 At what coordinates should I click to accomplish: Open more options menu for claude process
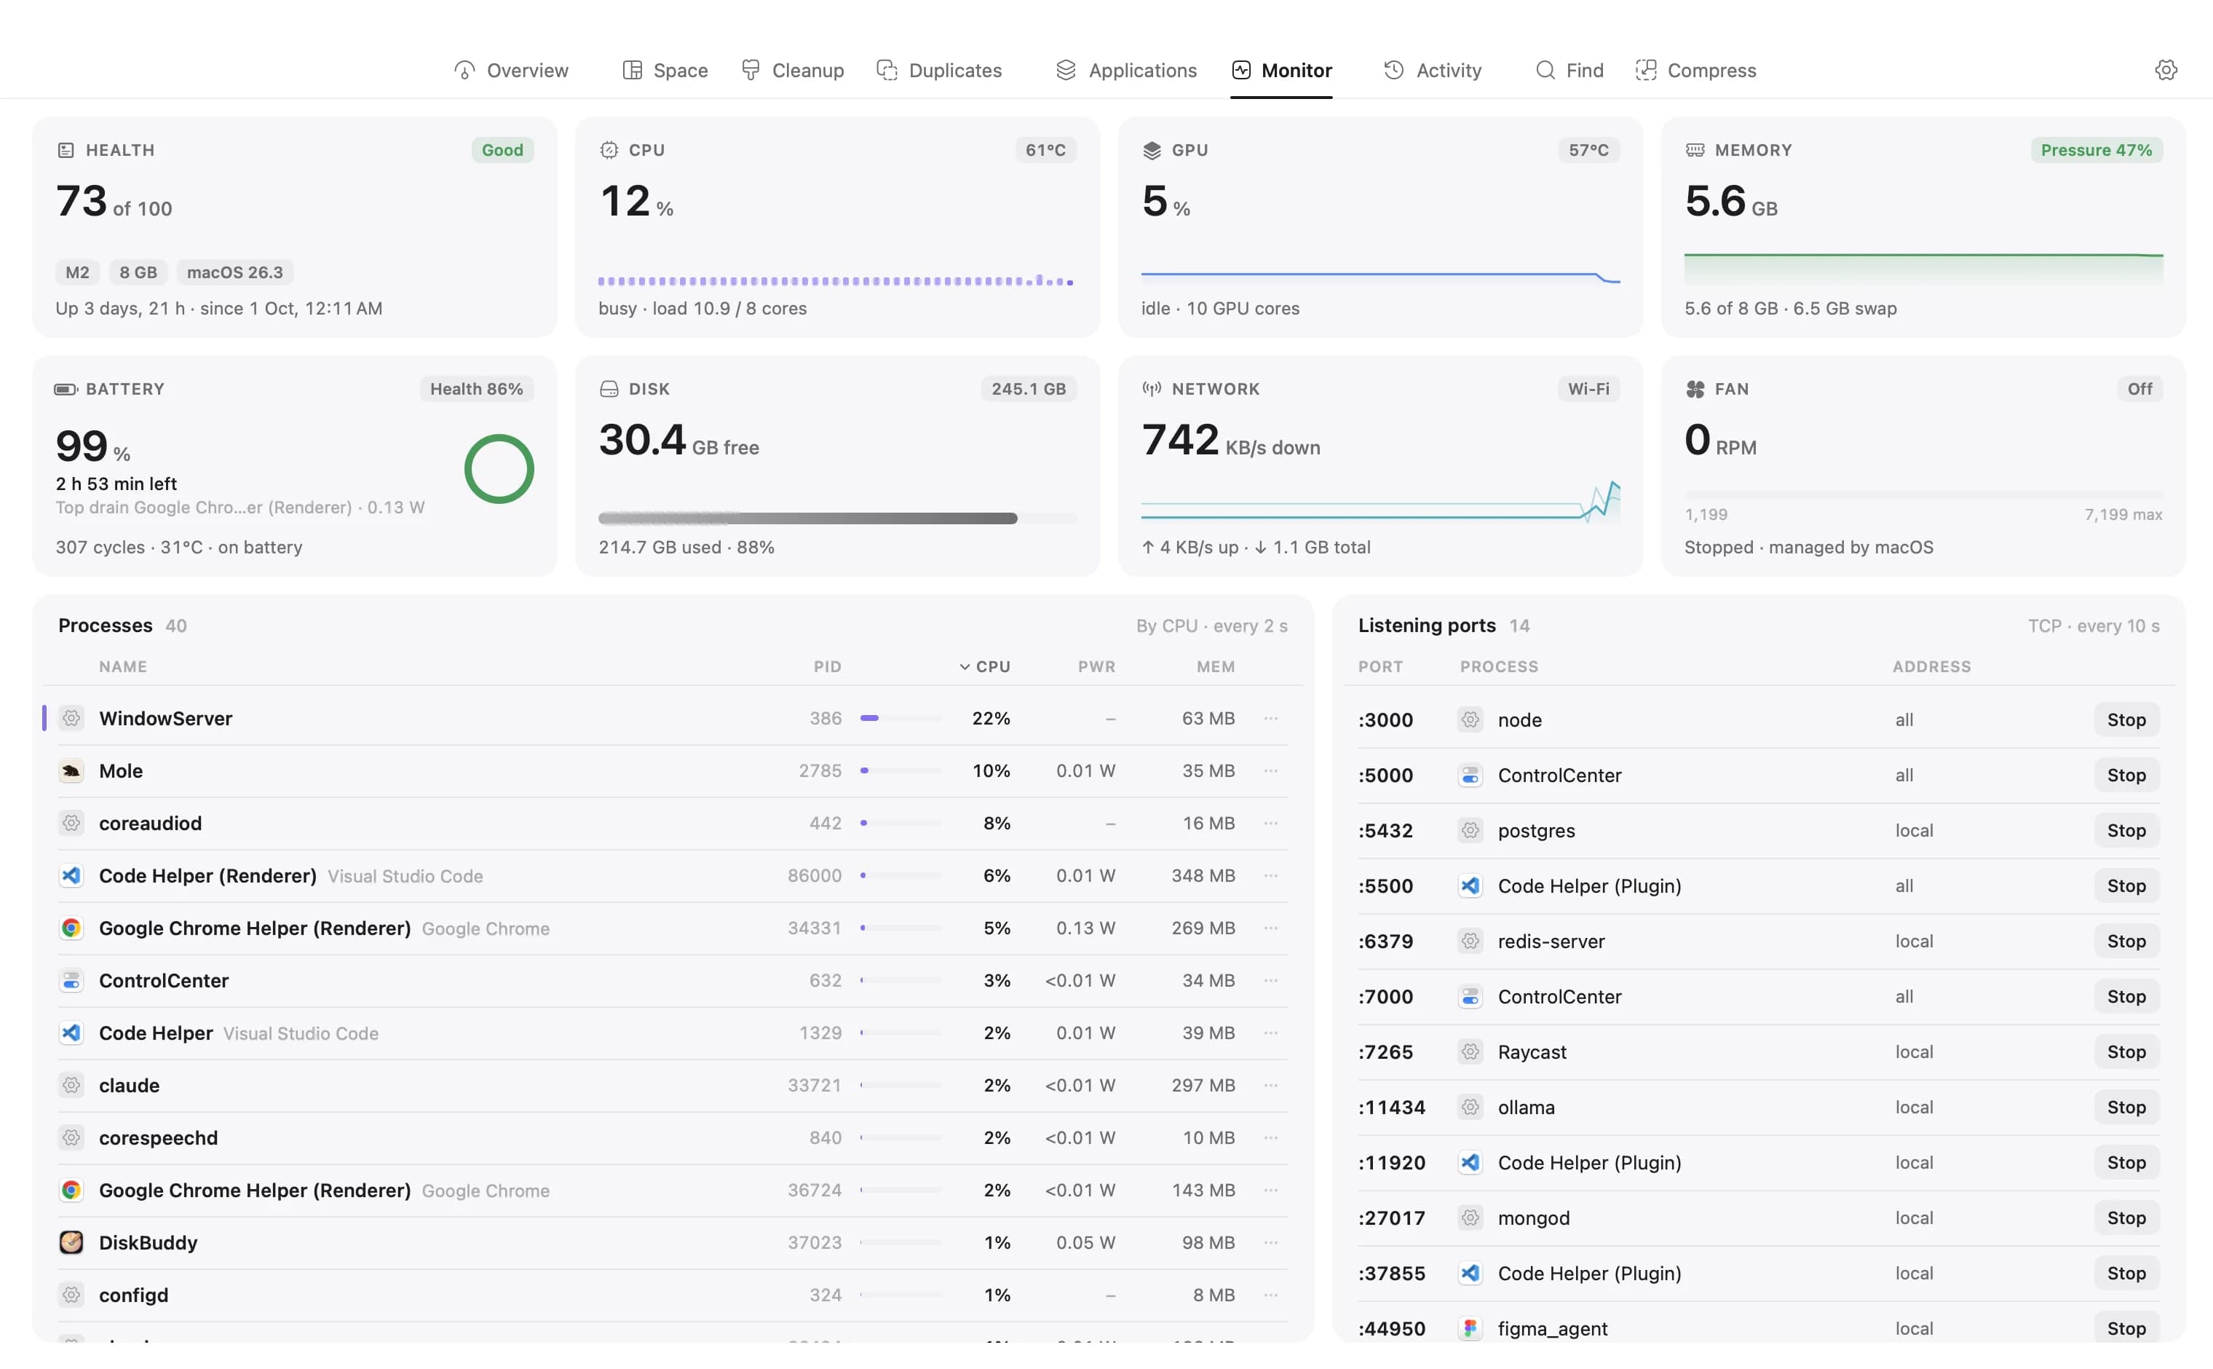click(x=1271, y=1085)
